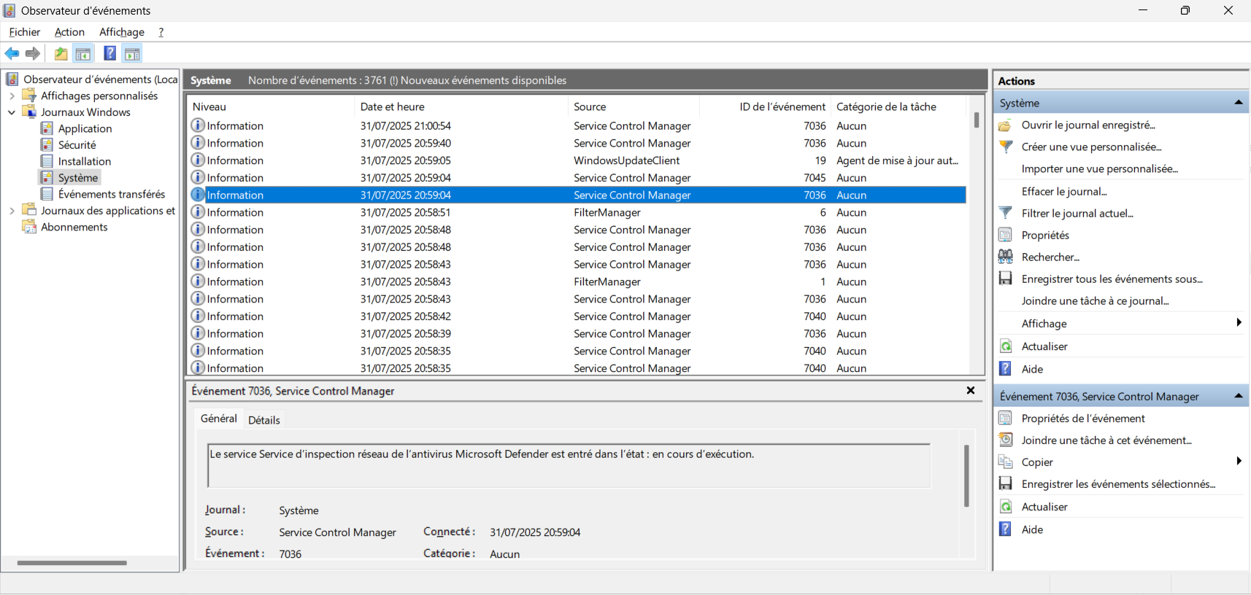Collapse the Système actions section
The width and height of the screenshot is (1251, 595).
[1238, 103]
